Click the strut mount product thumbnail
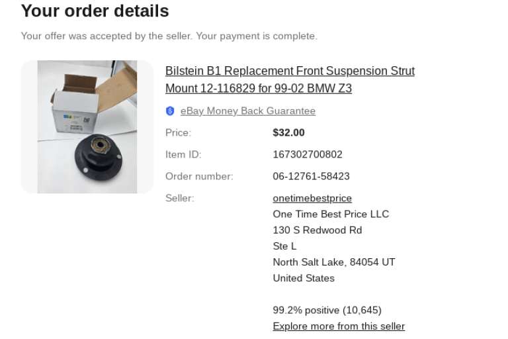 (x=87, y=127)
